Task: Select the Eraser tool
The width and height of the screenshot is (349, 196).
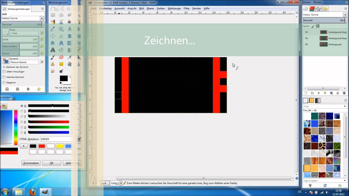Action: coord(61,57)
